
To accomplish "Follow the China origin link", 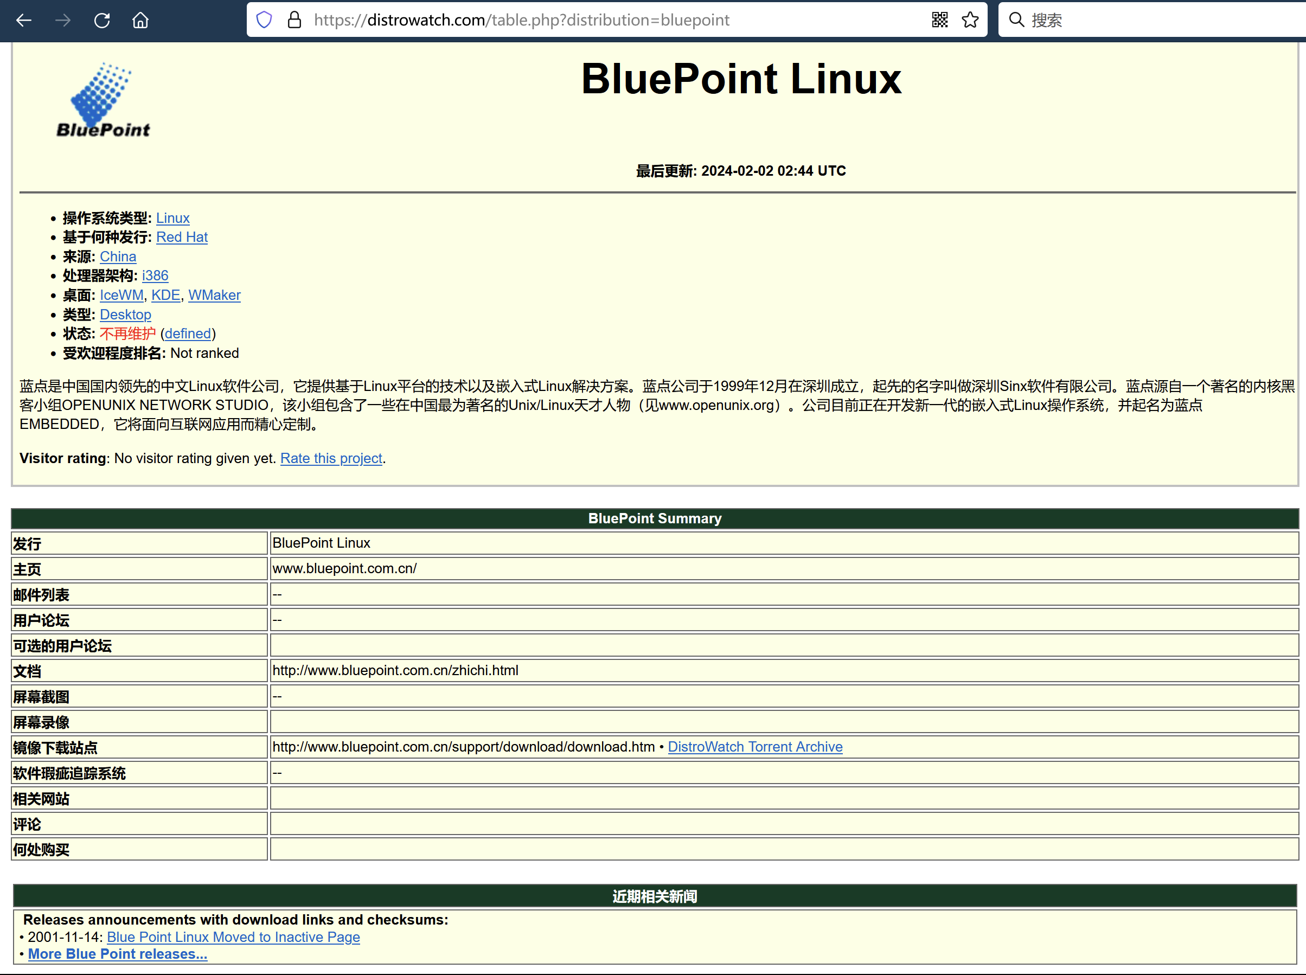I will 118,256.
